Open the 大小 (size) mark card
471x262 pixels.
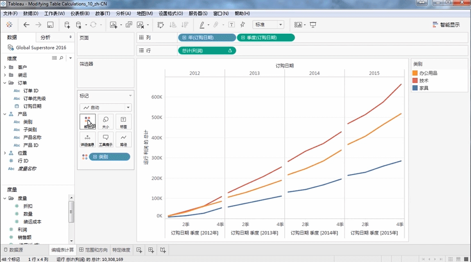tap(106, 122)
